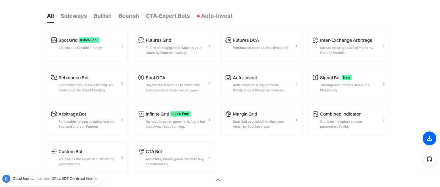This screenshot has height=187, width=440.
Task: Click the Inter-Exchange Arbitrage icon
Action: [x=315, y=40]
